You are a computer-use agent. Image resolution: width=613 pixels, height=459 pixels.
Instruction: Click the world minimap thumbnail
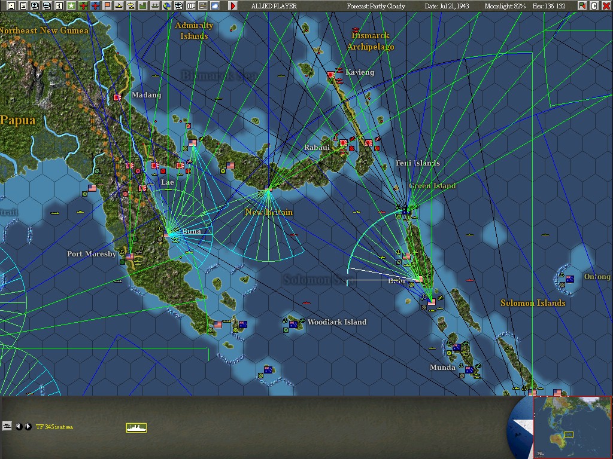pos(572,427)
